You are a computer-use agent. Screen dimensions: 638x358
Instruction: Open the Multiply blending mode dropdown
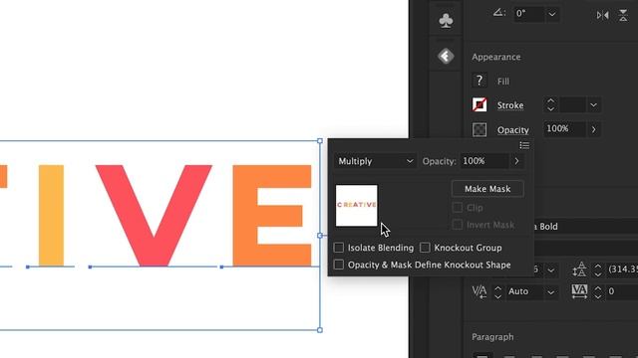(x=375, y=161)
